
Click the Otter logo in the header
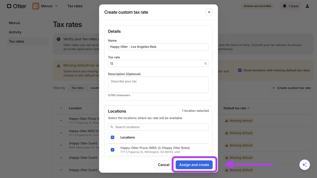point(16,6)
